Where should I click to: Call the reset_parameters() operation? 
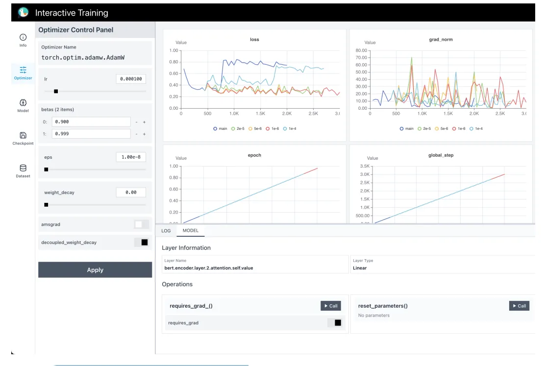tap(519, 306)
